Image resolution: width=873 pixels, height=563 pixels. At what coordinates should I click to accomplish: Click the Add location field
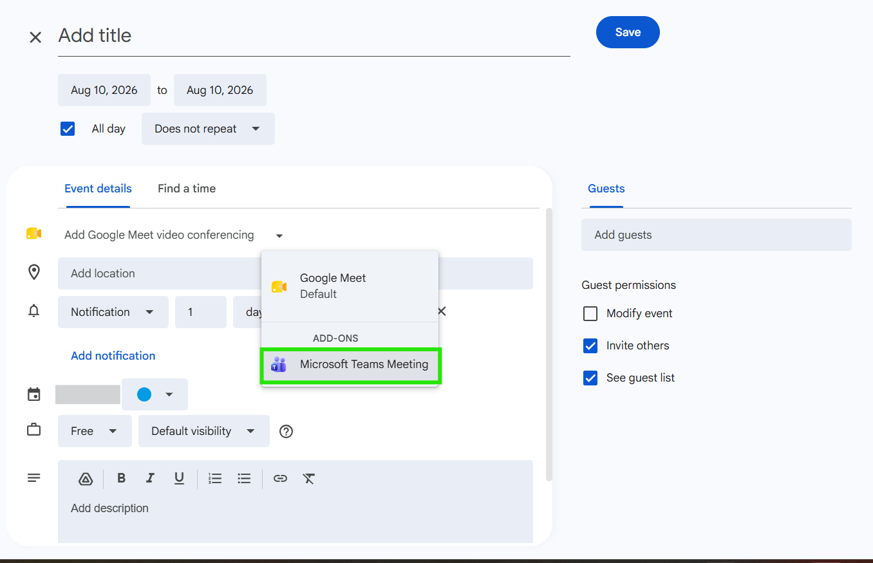[x=296, y=273]
